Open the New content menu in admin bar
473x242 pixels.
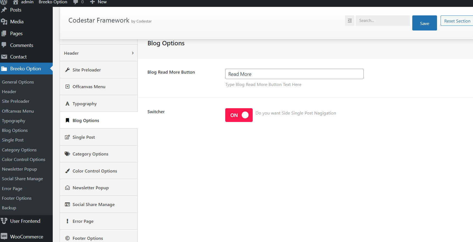point(99,2)
